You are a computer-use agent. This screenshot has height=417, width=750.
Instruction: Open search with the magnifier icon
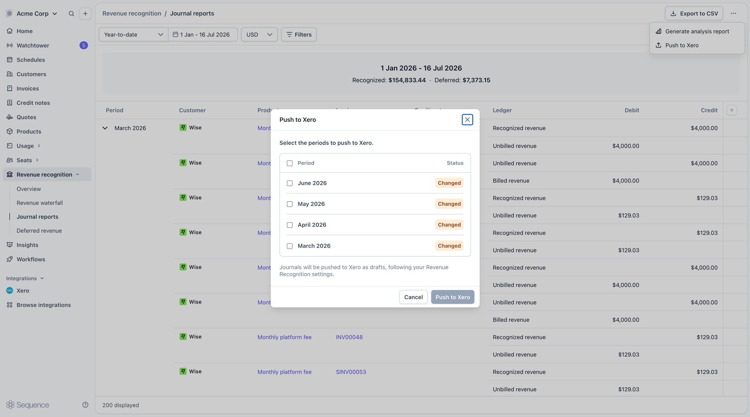point(71,13)
